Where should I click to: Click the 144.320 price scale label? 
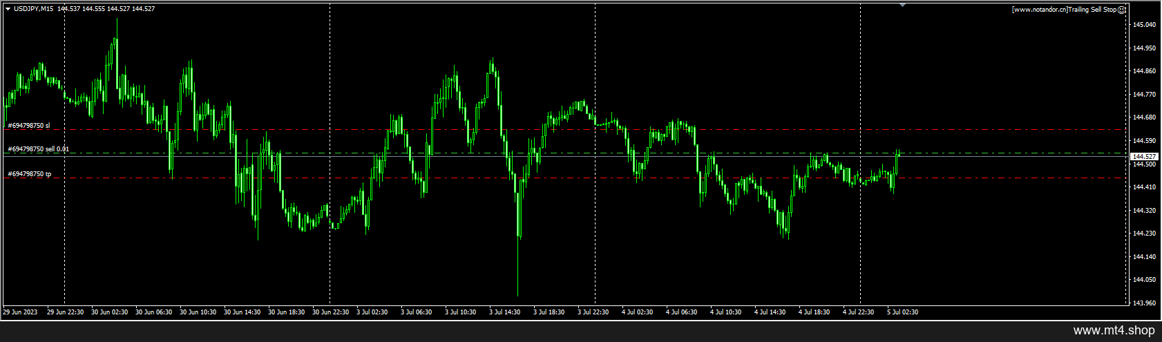click(1144, 211)
